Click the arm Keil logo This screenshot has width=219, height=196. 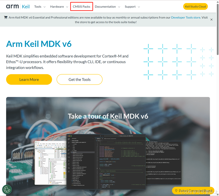tap(18, 7)
